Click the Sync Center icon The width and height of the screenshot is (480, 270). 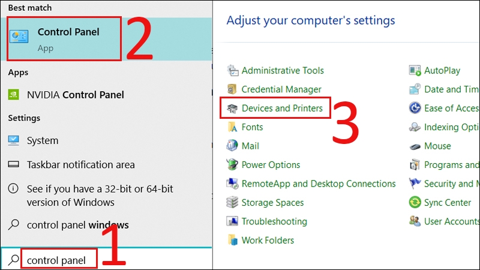point(415,202)
